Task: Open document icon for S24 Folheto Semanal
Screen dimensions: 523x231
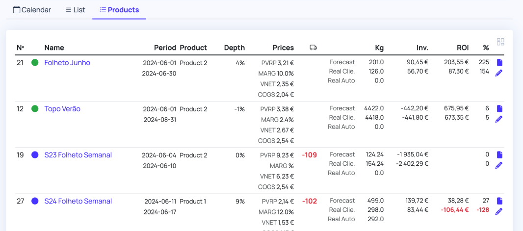Action: click(499, 201)
